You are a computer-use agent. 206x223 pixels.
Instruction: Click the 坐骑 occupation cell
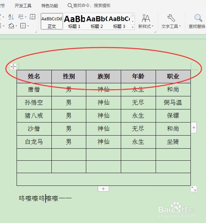(x=173, y=142)
